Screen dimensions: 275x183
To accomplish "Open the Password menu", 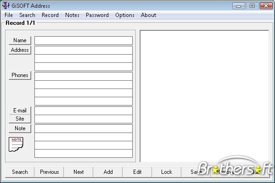I will (x=97, y=15).
